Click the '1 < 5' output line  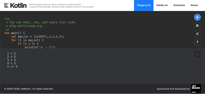[11, 53]
